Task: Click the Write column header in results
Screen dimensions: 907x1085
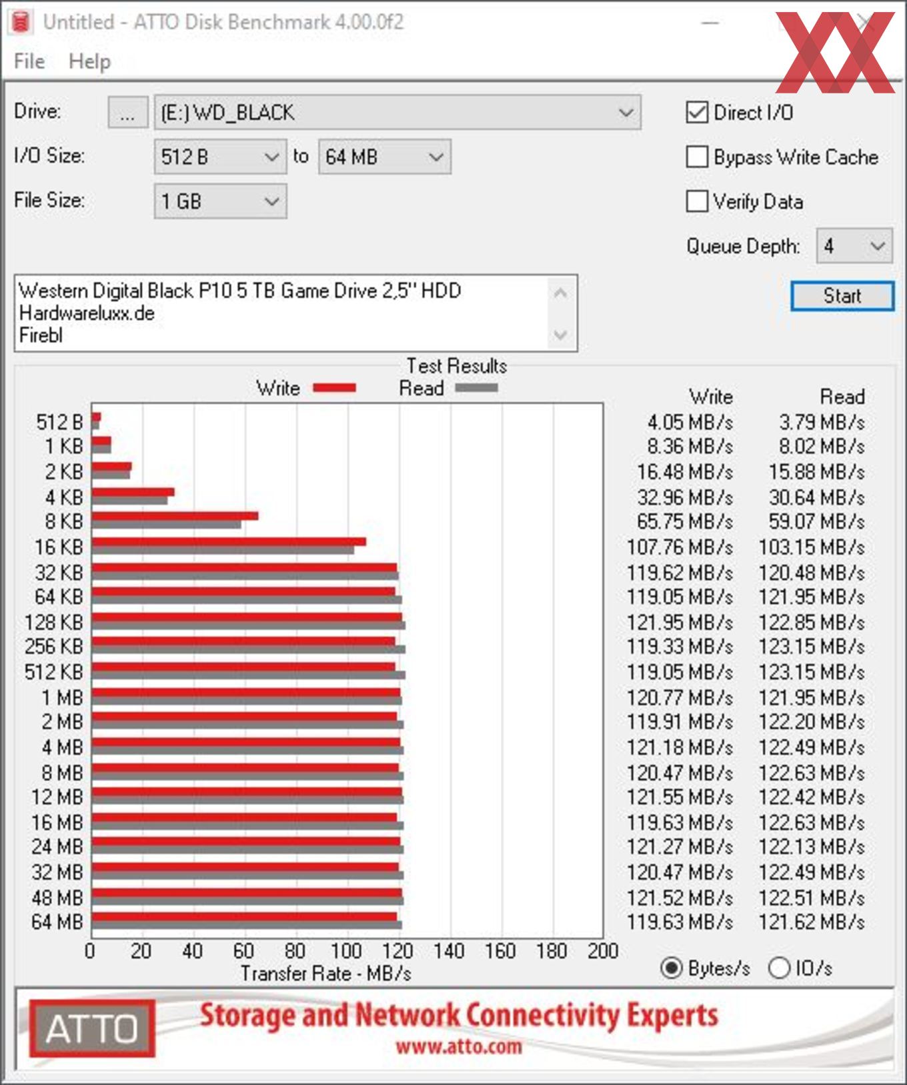Action: coord(711,397)
